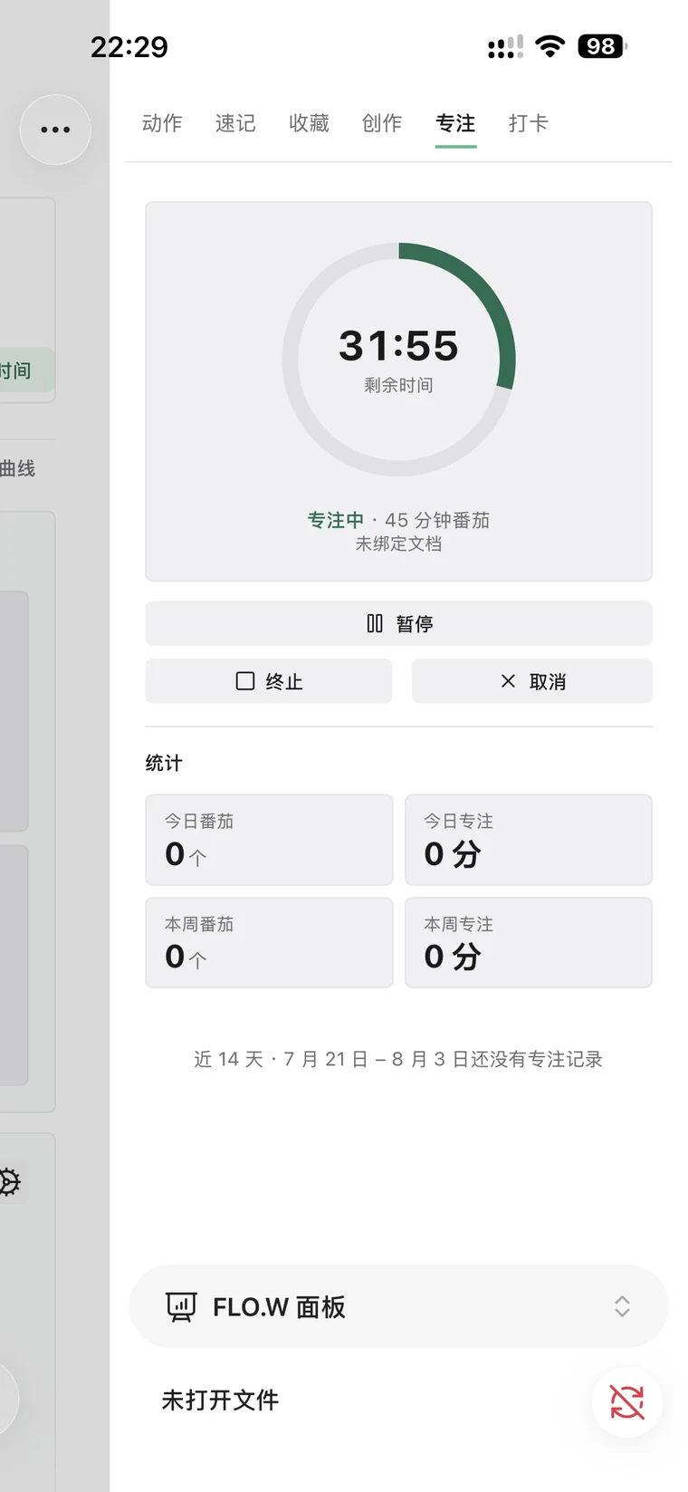Switch to the 动作 tab
The width and height of the screenshot is (688, 1492).
pyautogui.click(x=162, y=123)
